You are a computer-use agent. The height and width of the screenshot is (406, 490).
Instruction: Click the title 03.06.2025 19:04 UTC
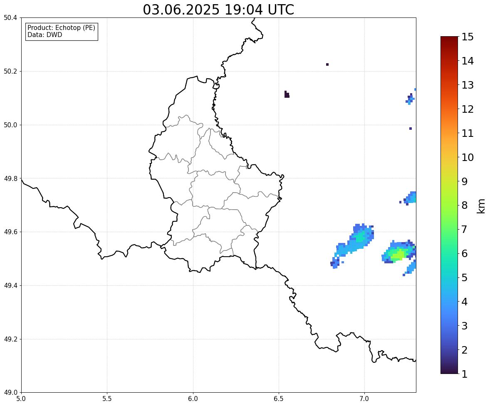point(218,10)
